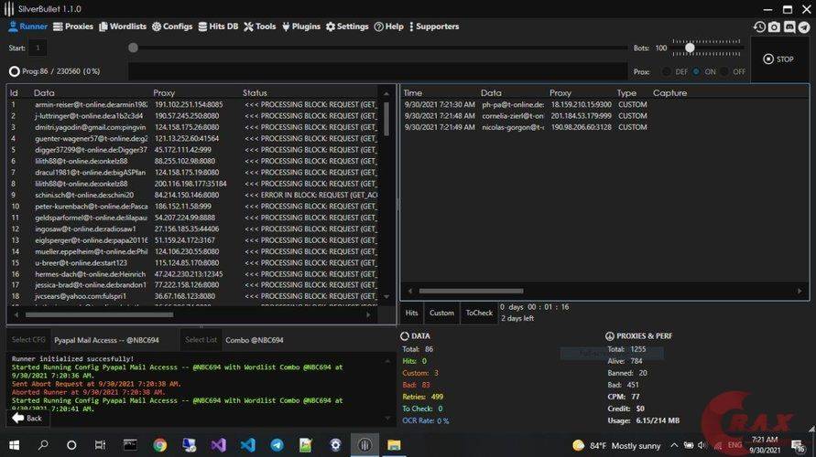Click the Start number input field

[38, 48]
